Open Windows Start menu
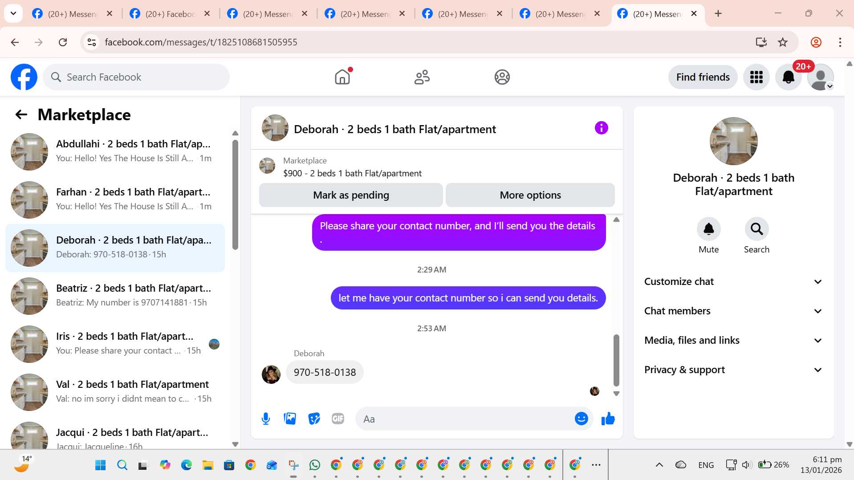 tap(101, 465)
